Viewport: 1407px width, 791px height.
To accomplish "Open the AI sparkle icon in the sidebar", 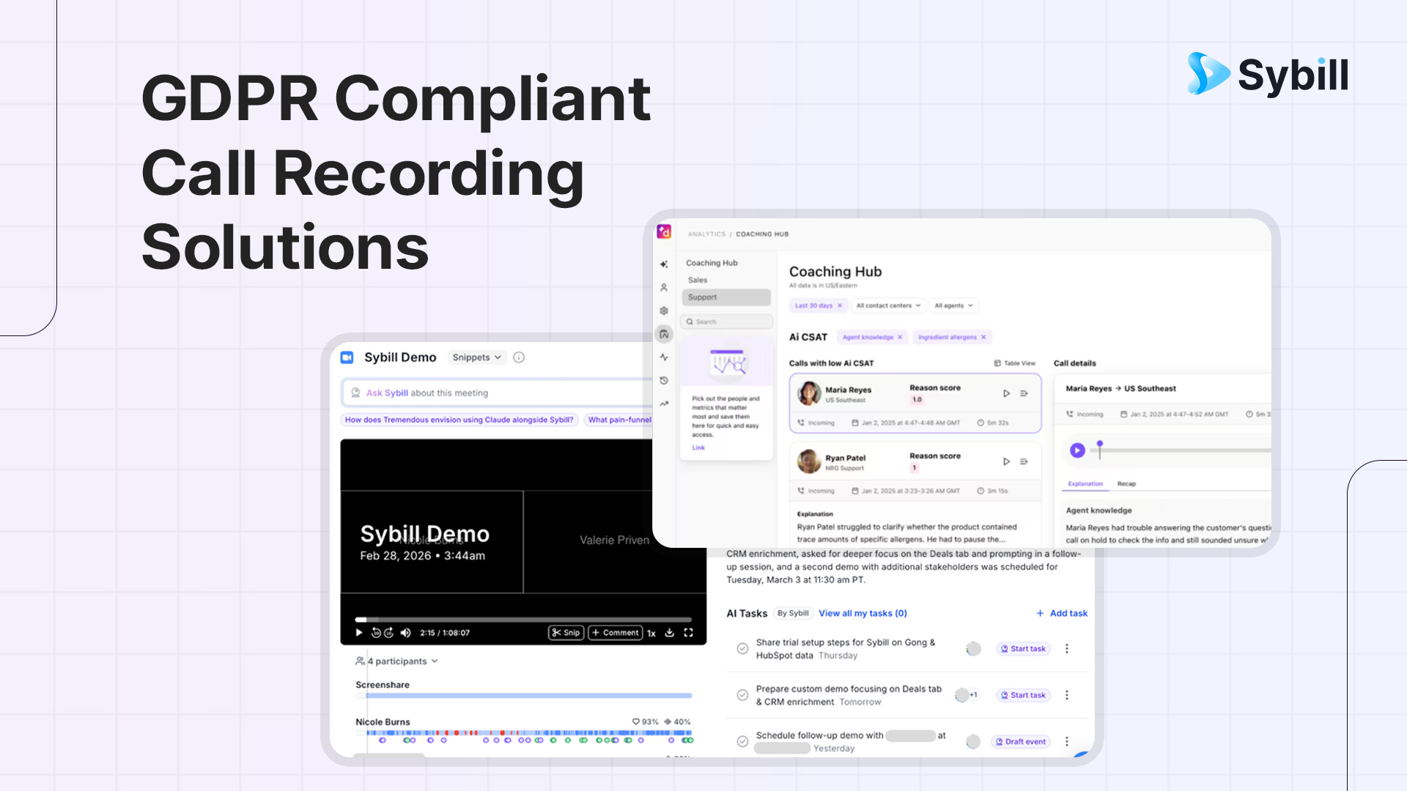I will [x=664, y=264].
